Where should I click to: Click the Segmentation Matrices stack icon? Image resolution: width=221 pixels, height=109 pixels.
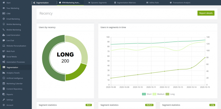[x=115, y=3]
